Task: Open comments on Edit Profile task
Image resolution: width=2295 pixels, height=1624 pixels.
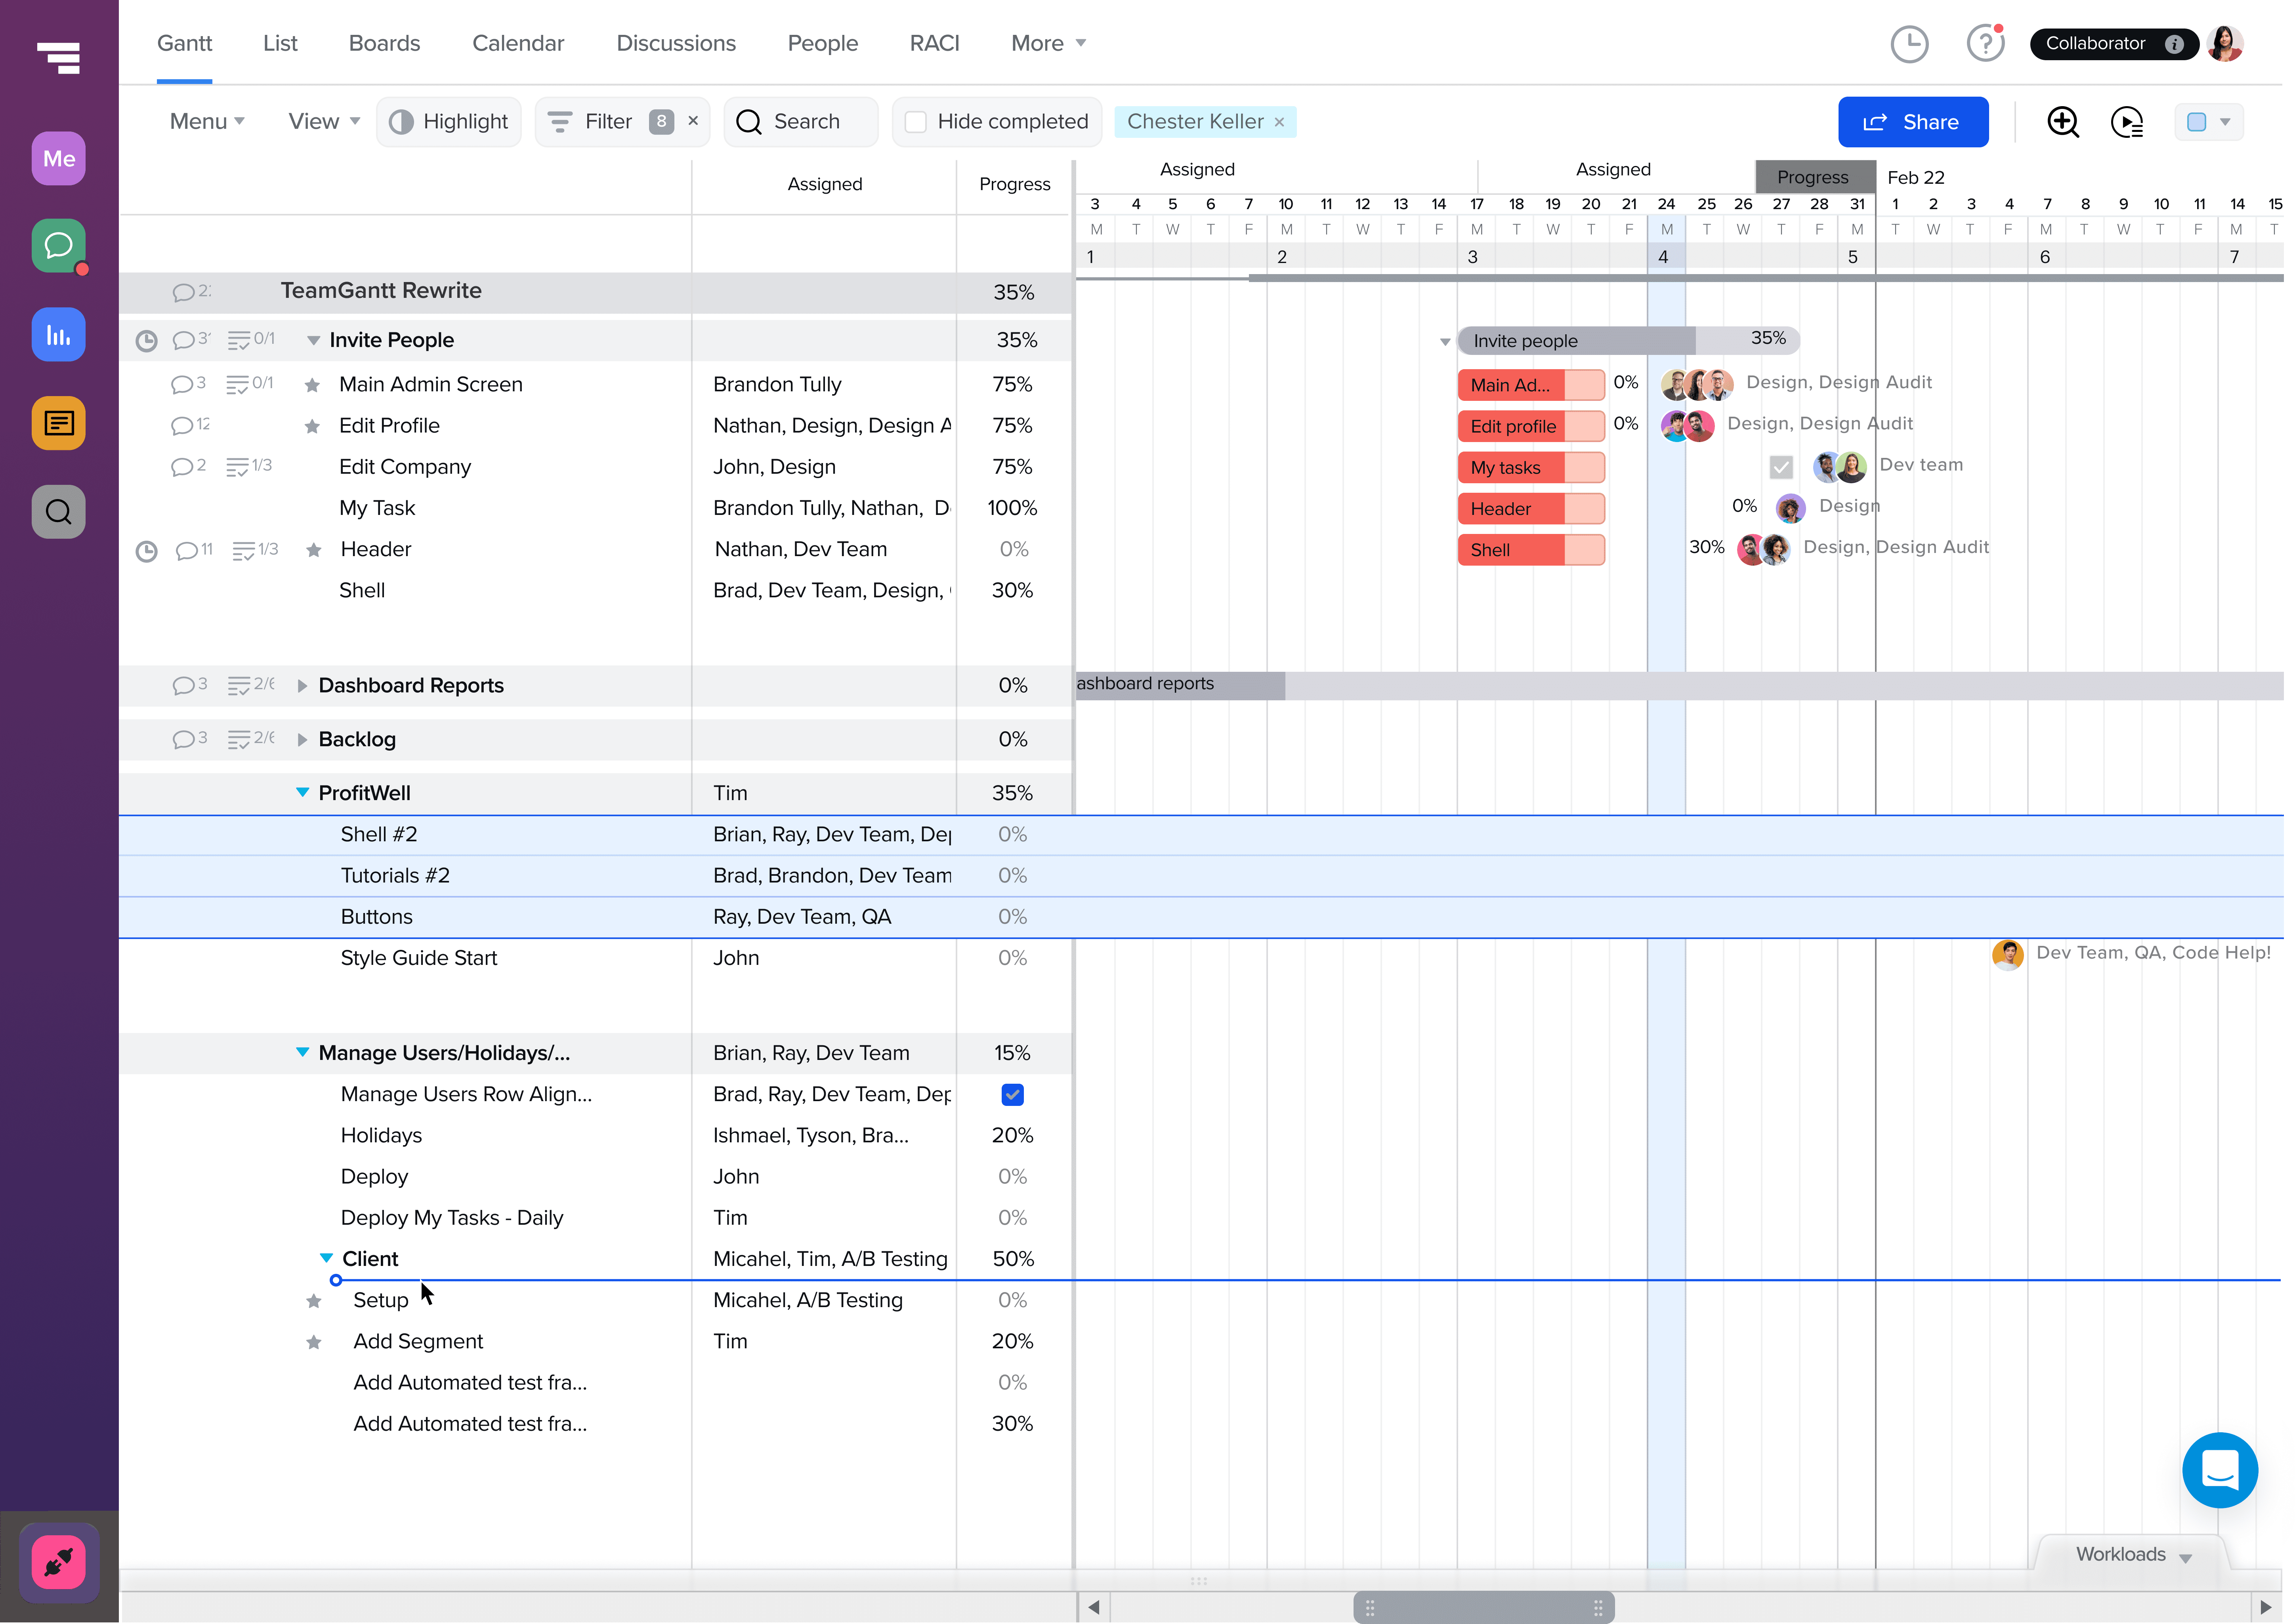Action: 182,426
